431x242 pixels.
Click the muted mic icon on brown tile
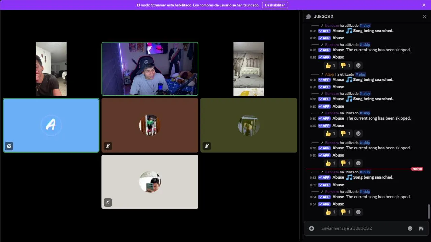coord(108,146)
